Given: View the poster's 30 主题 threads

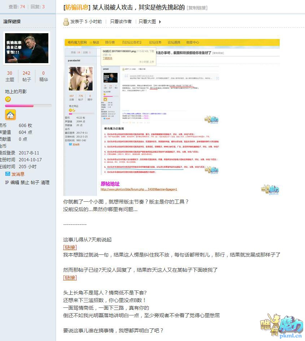Looking at the screenshot, I should click(10, 76).
